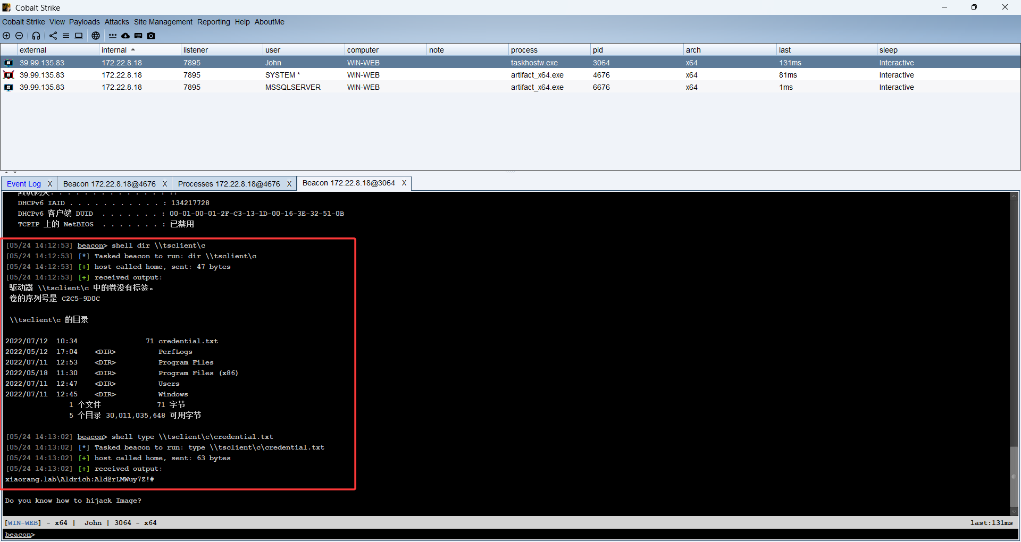Image resolution: width=1021 pixels, height=542 pixels.
Task: Sort sessions by listener column
Action: point(222,50)
